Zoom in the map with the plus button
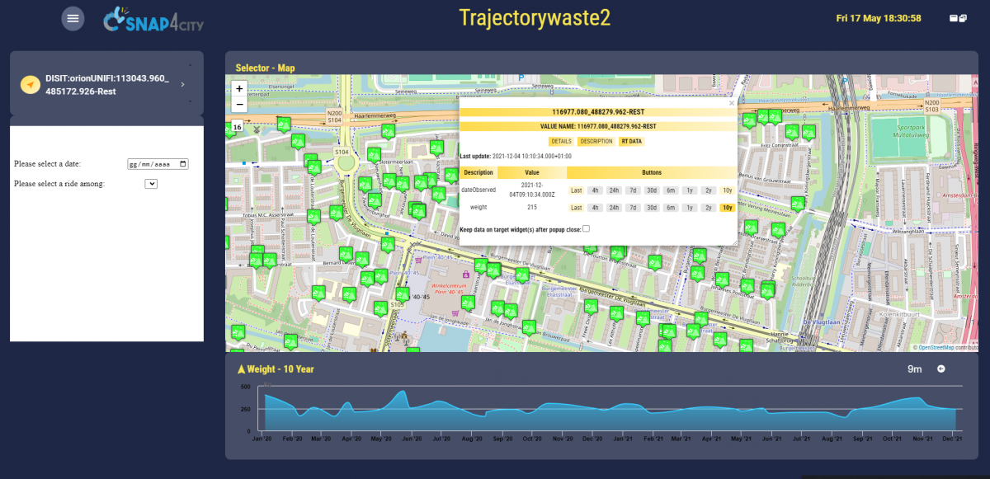Image resolution: width=990 pixels, height=479 pixels. coord(239,88)
